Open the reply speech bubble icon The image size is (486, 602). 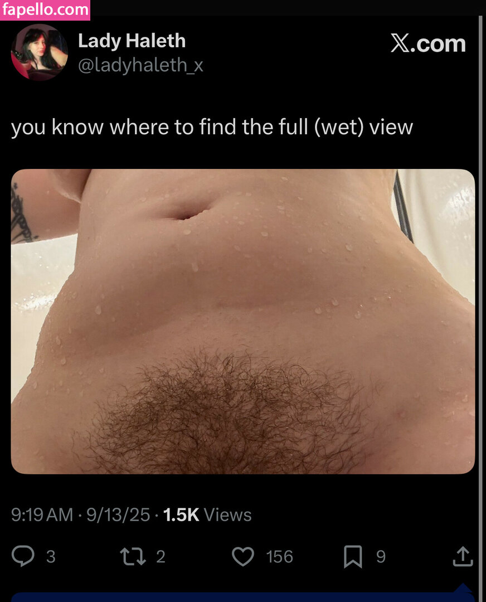click(23, 556)
